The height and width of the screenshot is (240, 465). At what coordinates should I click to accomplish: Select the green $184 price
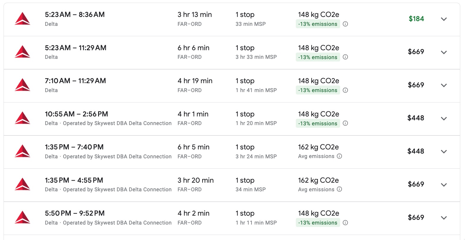tap(416, 18)
